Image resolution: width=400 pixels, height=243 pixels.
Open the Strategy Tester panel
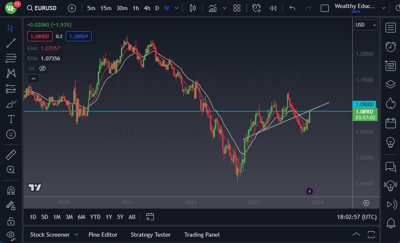pos(150,235)
